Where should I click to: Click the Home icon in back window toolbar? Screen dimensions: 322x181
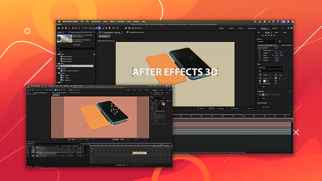pos(59,28)
